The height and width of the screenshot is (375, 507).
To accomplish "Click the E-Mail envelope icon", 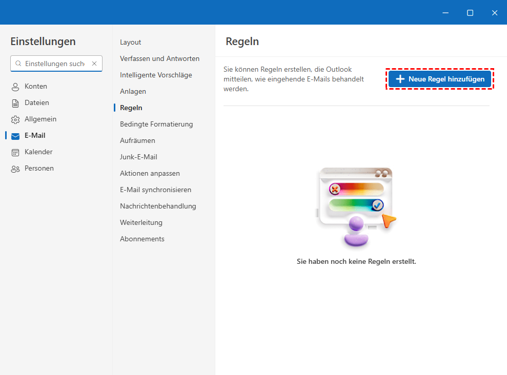I will [x=15, y=136].
